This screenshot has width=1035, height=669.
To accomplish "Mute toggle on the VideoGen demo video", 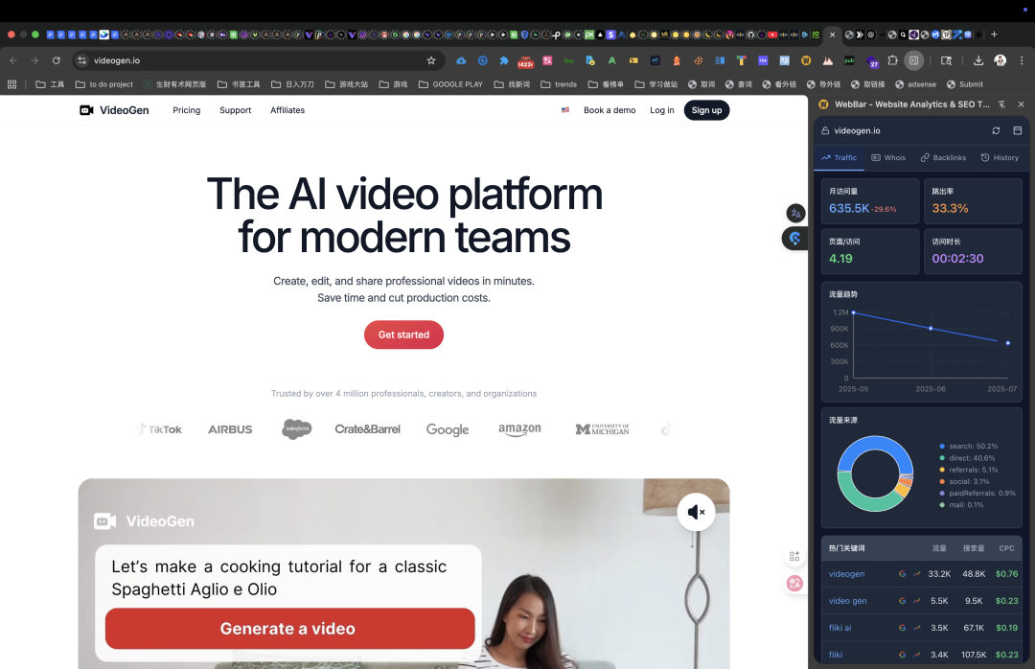I will 696,512.
